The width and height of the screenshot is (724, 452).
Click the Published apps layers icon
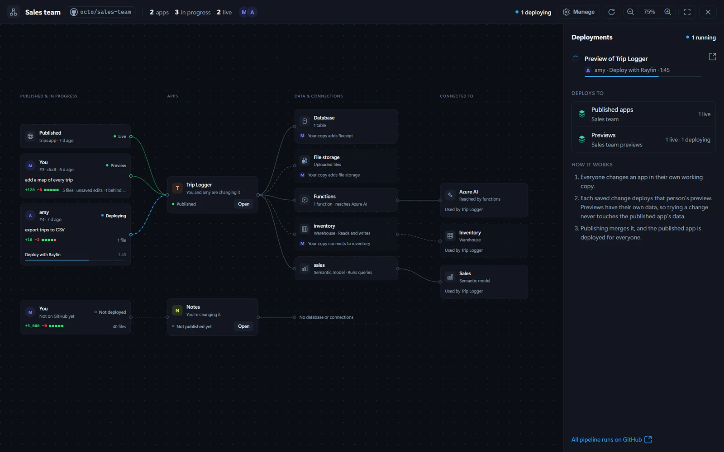coord(582,114)
